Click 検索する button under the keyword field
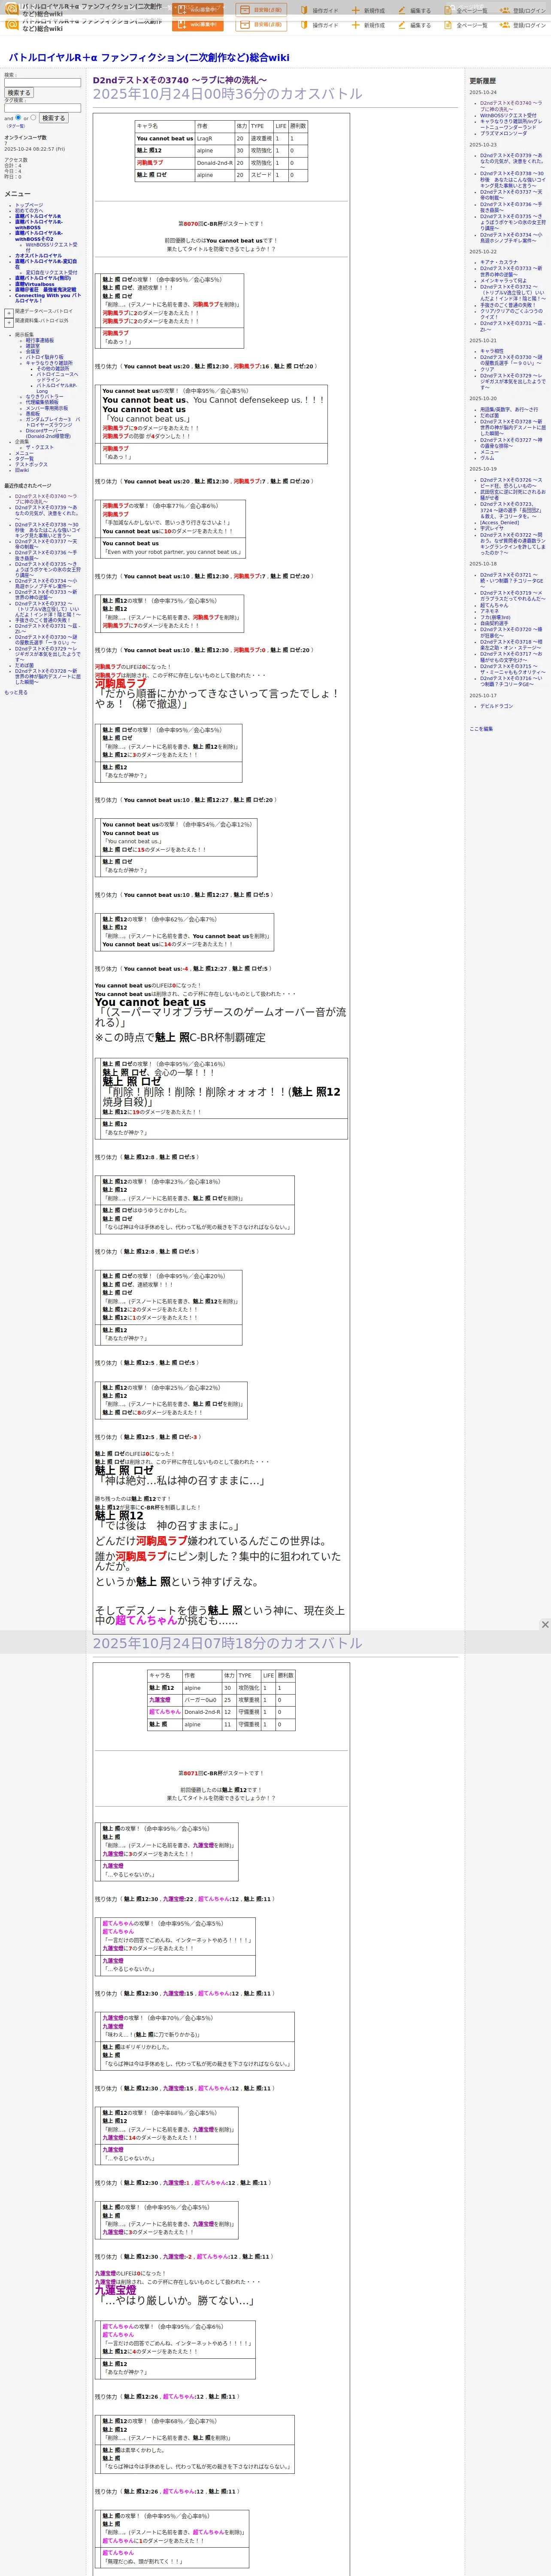The width and height of the screenshot is (551, 2576). (x=18, y=93)
